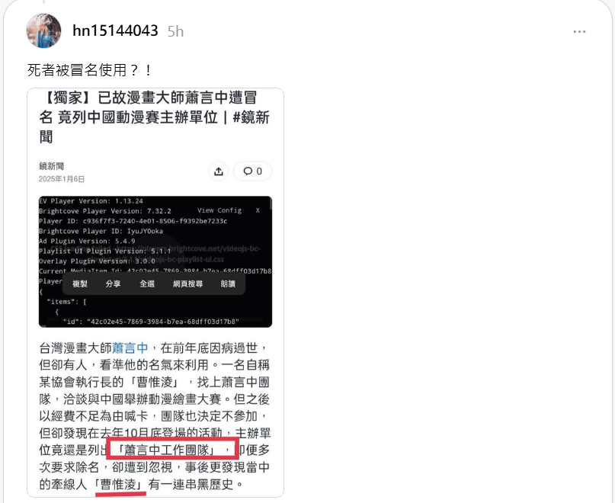This screenshot has height=503, width=615.
Task: Close the View Config X mark
Action: [x=258, y=210]
